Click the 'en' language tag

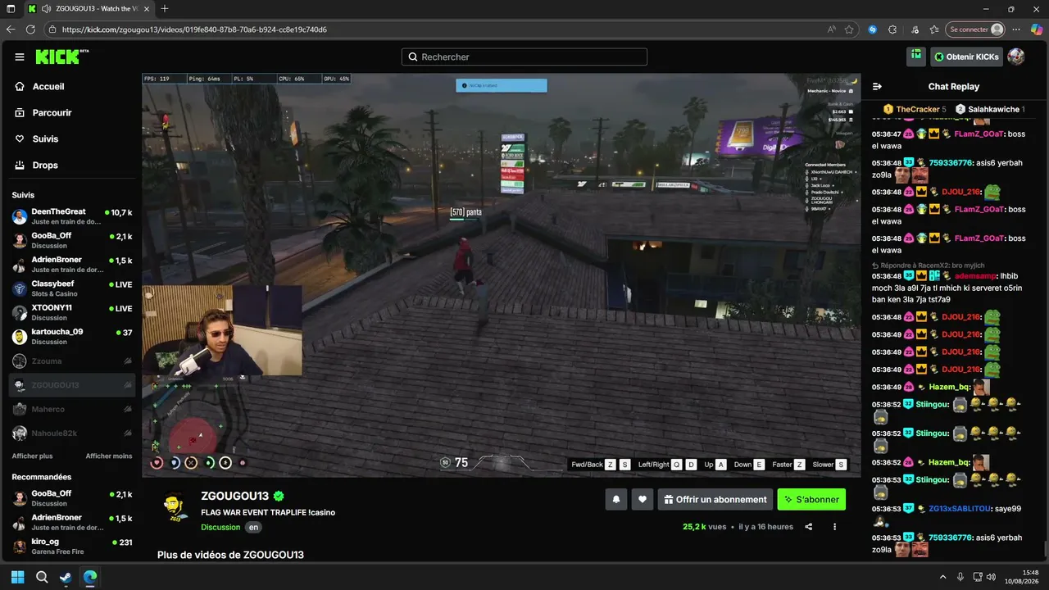pos(254,527)
